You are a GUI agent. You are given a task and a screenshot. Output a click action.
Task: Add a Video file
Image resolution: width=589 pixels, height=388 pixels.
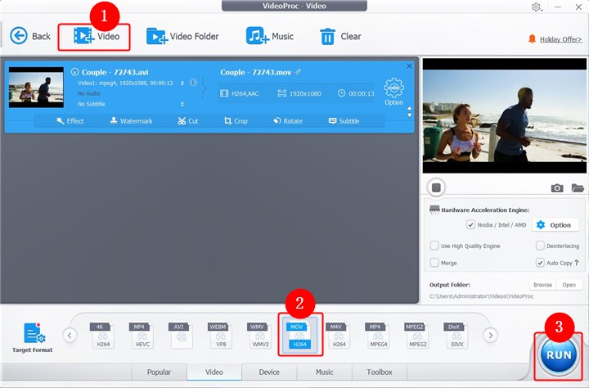click(97, 36)
